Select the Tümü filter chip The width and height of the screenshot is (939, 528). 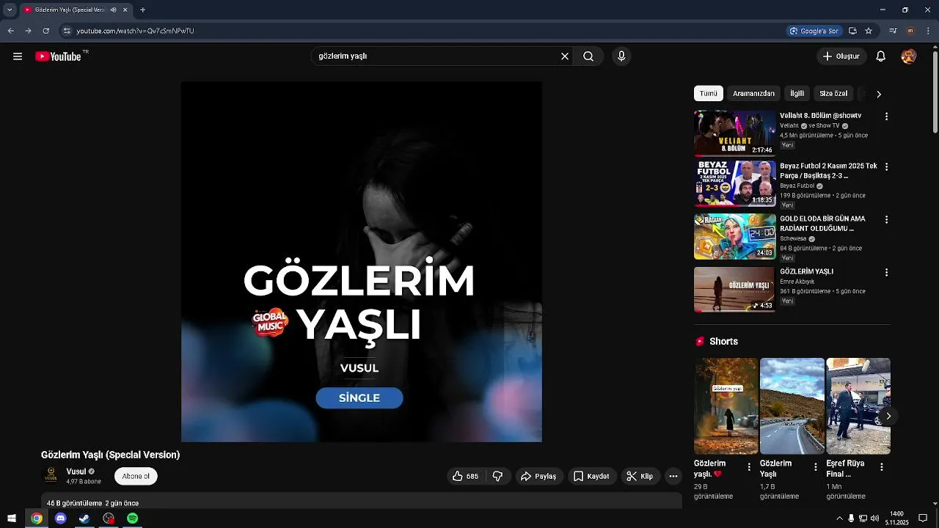(x=709, y=94)
